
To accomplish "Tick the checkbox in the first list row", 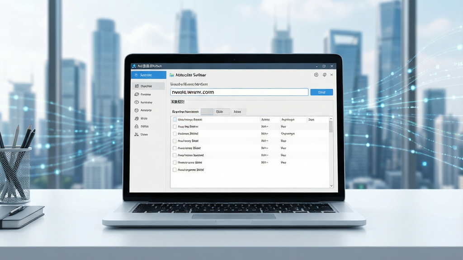I will pyautogui.click(x=175, y=126).
